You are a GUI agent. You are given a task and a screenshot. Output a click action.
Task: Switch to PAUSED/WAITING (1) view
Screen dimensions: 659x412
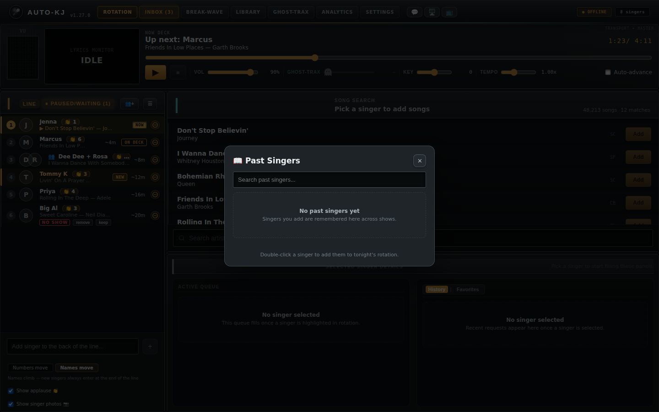tap(78, 104)
